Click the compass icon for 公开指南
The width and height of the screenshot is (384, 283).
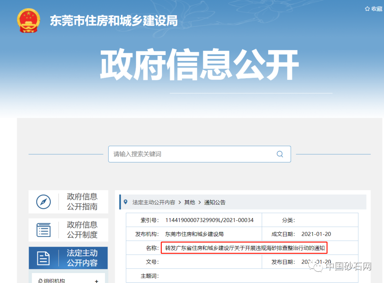tap(43, 202)
